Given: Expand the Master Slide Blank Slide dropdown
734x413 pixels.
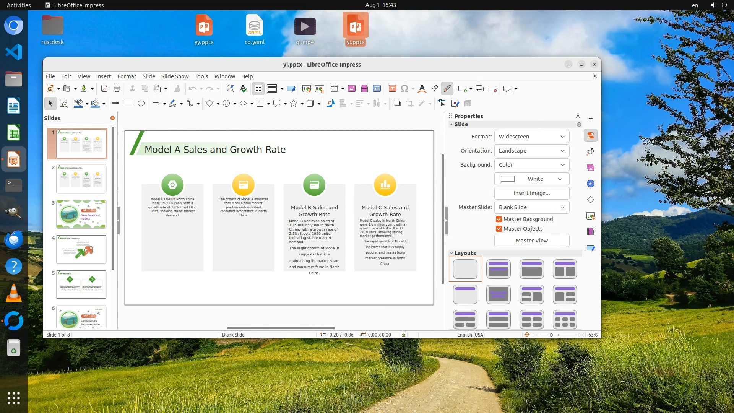Looking at the screenshot, I should [531, 207].
